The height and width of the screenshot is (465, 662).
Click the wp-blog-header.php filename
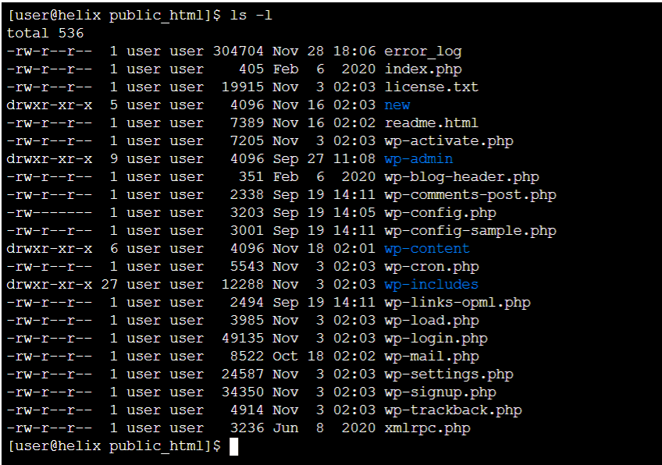click(x=461, y=177)
